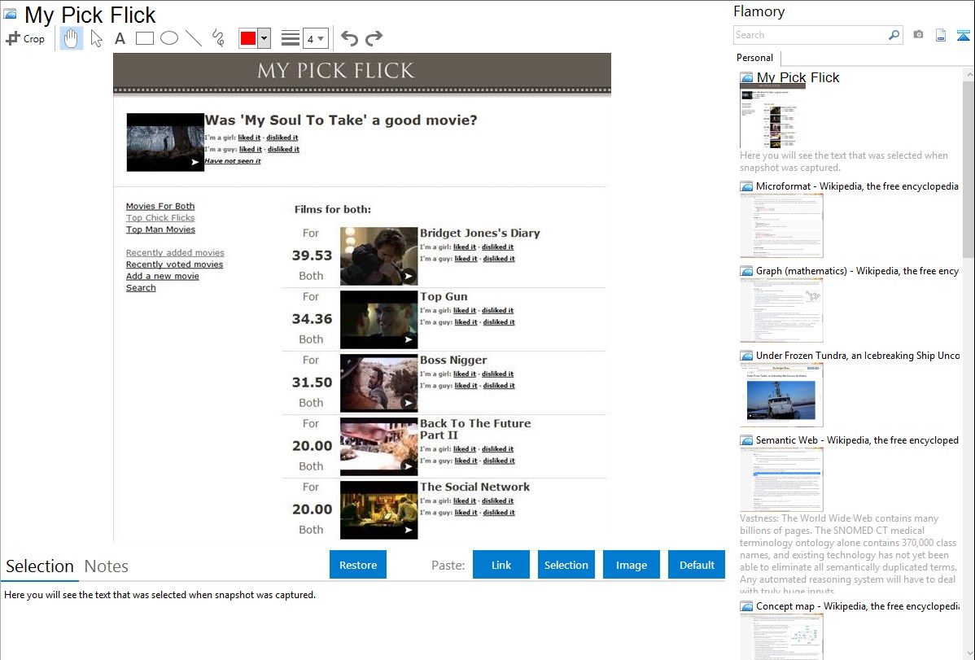Click the Paste Link button
The height and width of the screenshot is (660, 975).
(501, 565)
